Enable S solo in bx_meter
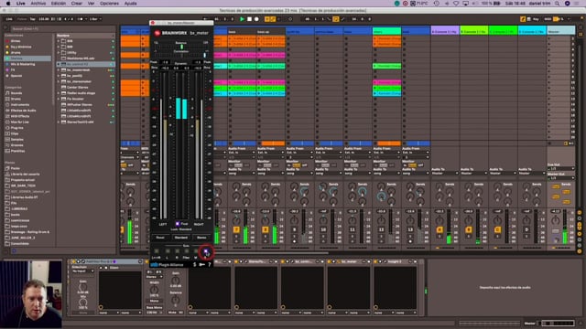This screenshot has width=586, height=329. pyautogui.click(x=205, y=252)
